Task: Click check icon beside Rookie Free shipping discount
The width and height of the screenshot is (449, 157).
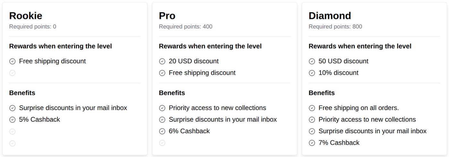Action: click(13, 61)
